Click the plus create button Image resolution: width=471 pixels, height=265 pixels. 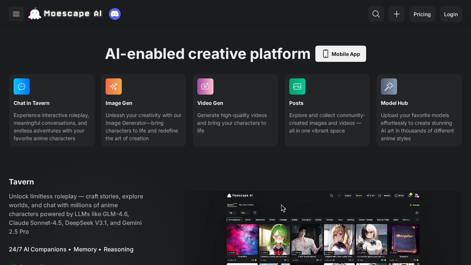coord(397,14)
